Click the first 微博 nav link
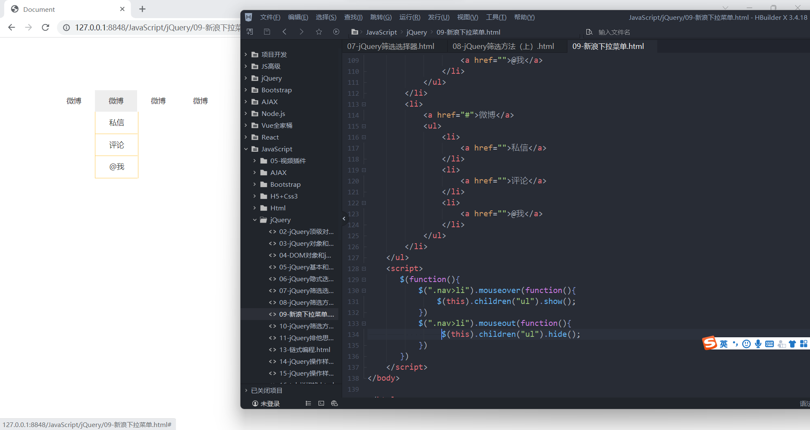 [74, 101]
